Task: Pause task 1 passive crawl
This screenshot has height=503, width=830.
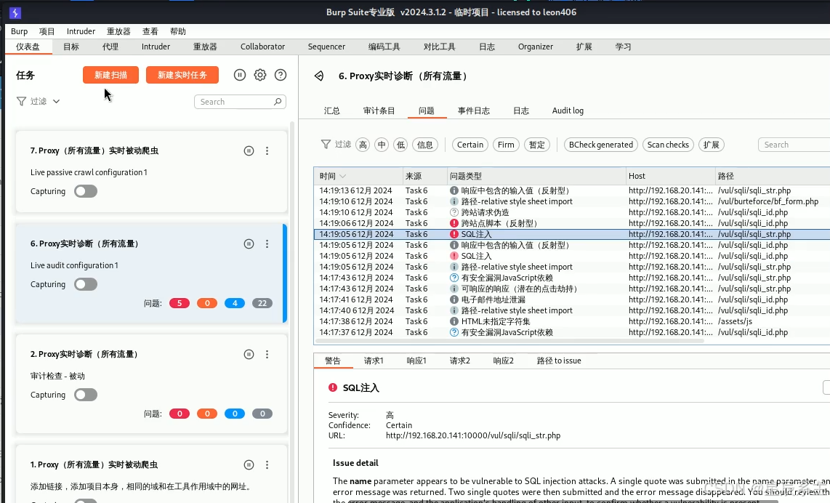Action: [249, 465]
